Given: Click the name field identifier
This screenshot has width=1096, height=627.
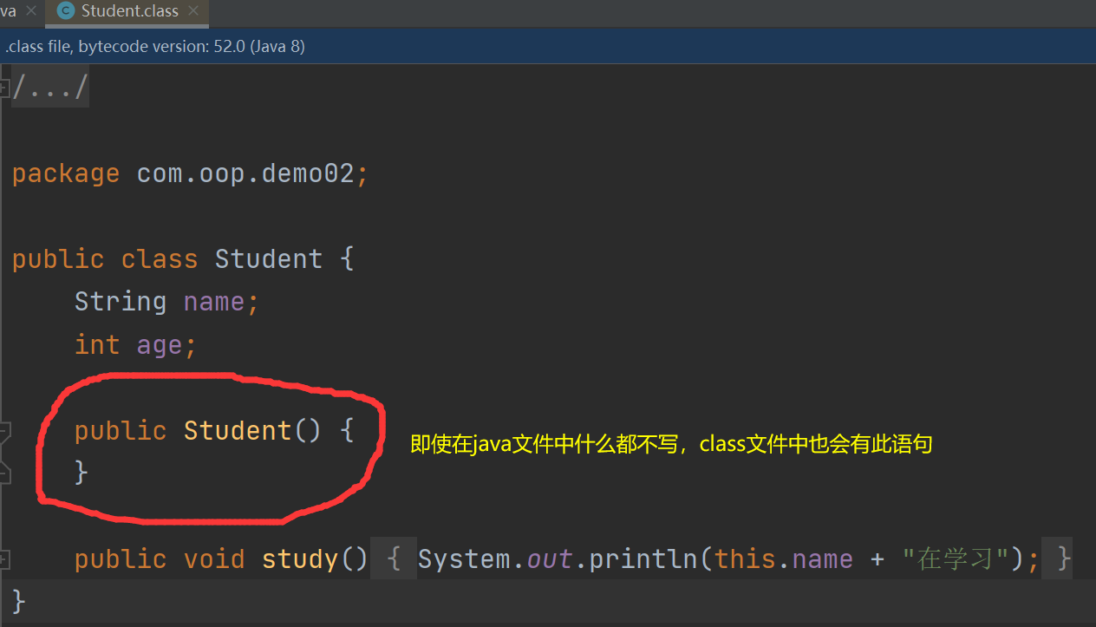Looking at the screenshot, I should click(x=214, y=302).
